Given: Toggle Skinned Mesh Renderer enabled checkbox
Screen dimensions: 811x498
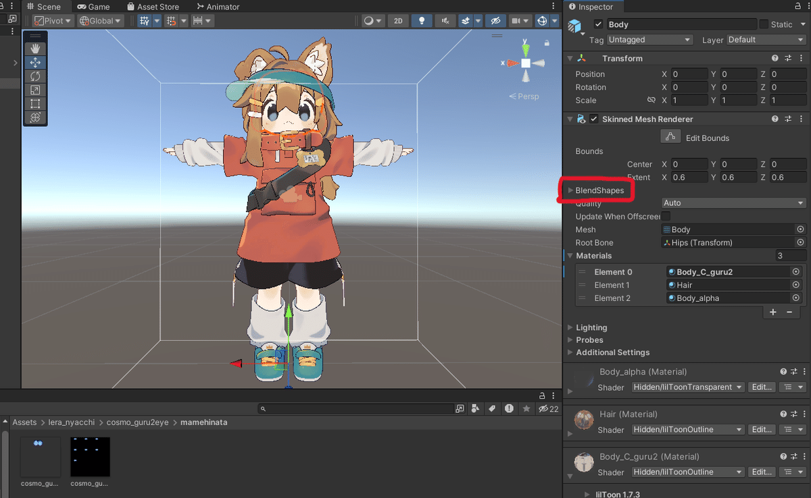Looking at the screenshot, I should click(x=594, y=119).
